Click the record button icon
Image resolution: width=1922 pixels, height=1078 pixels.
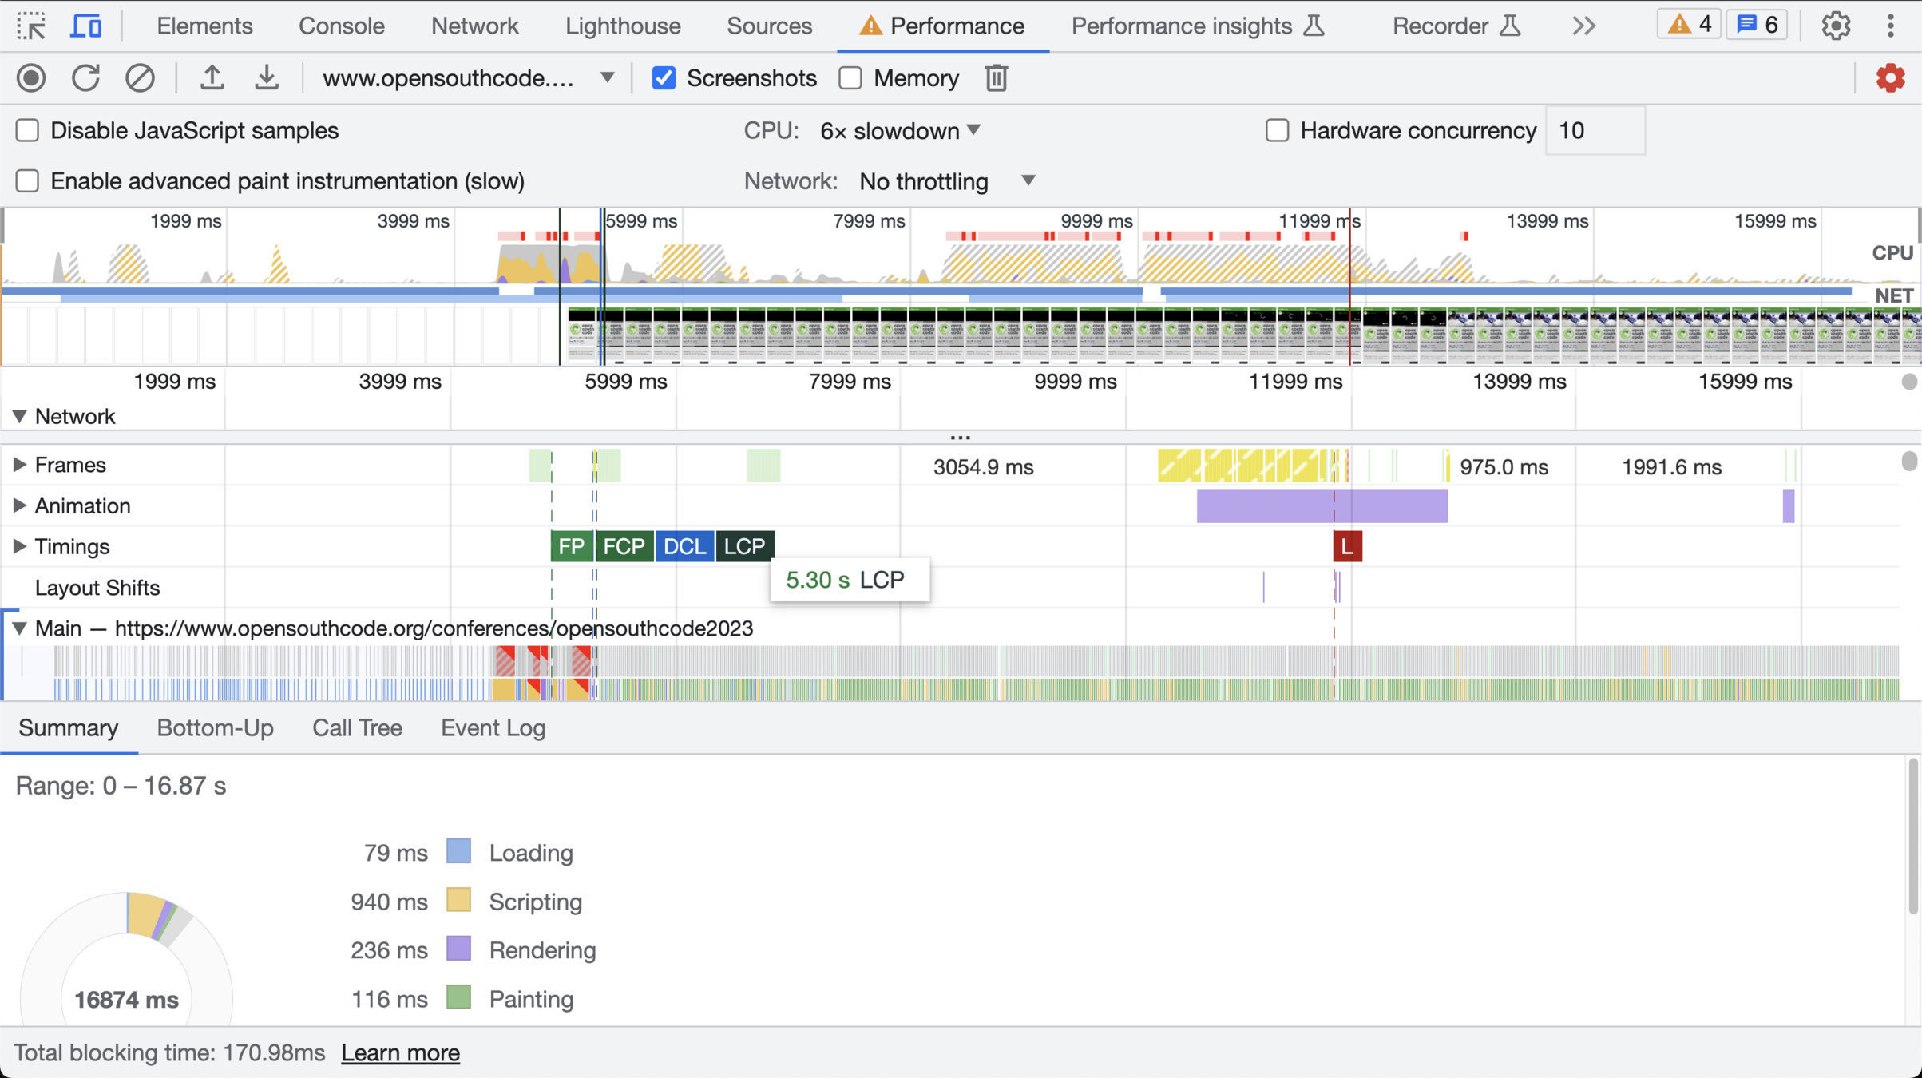(x=31, y=78)
